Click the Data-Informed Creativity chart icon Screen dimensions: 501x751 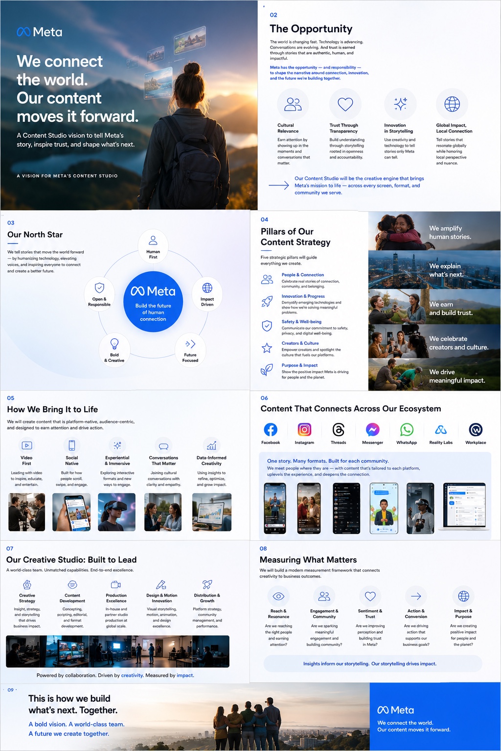pyautogui.click(x=211, y=445)
